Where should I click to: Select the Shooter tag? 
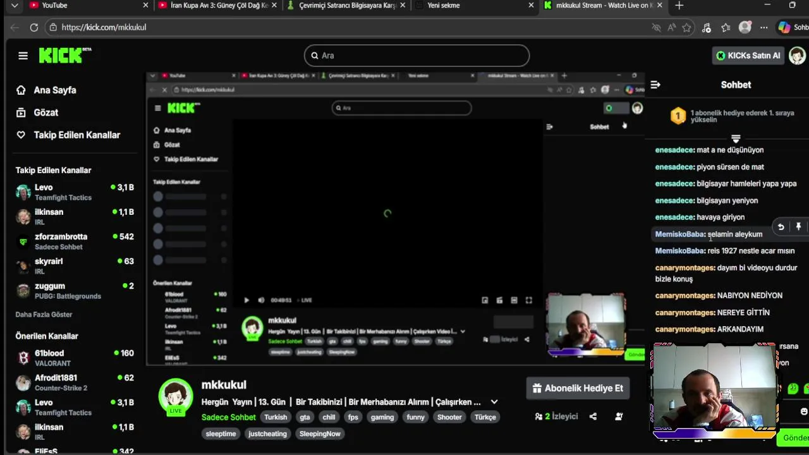449,417
